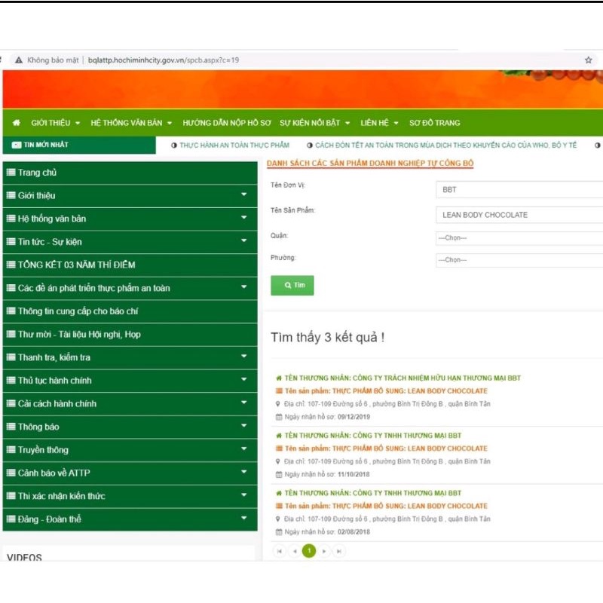Click the home icon in green navbar
The width and height of the screenshot is (603, 603).
(17, 123)
